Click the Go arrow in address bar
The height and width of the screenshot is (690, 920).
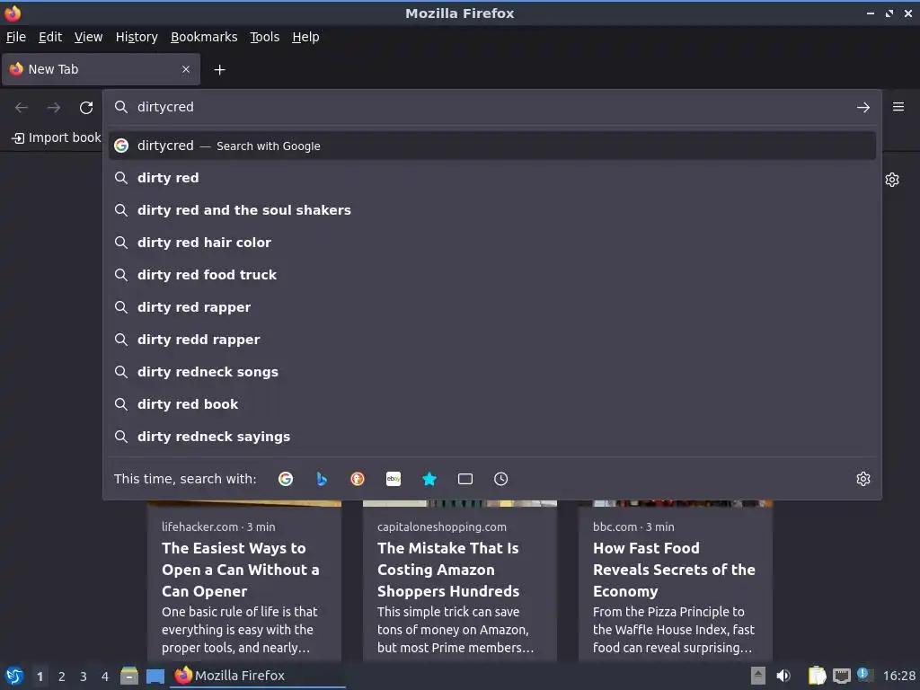point(863,108)
